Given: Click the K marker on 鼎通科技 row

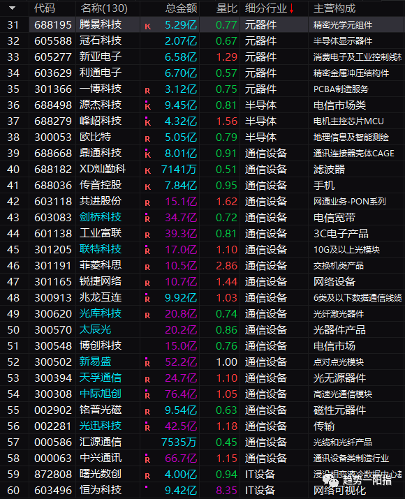Looking at the screenshot, I should click(x=147, y=154).
